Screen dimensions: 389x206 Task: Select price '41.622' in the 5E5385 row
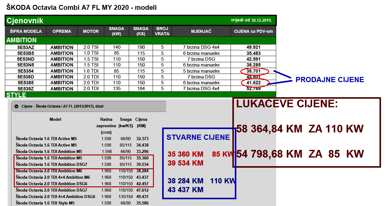point(254,83)
